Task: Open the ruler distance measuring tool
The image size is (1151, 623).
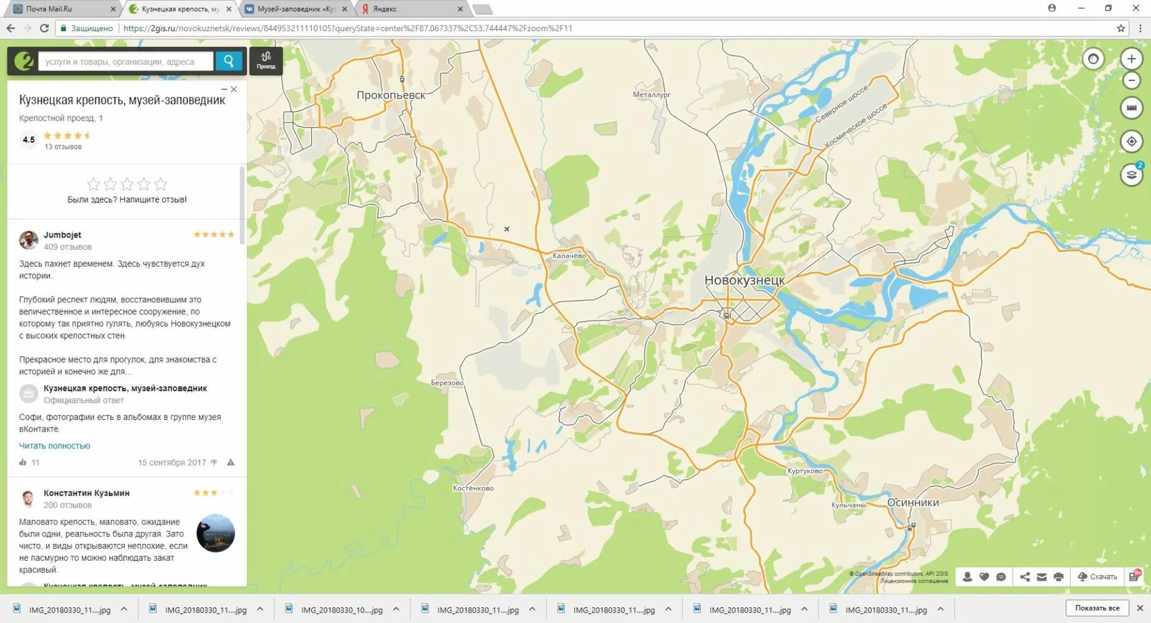Action: click(x=1131, y=108)
